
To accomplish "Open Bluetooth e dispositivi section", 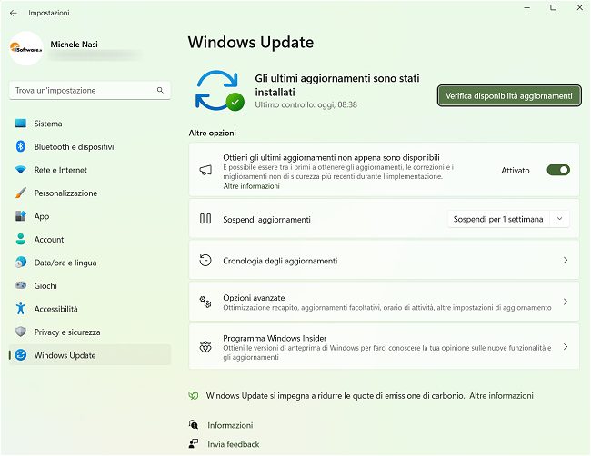I will (90, 147).
